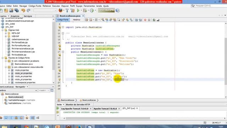Click line 26 lightbulb hint in gutter
Viewport: 227px width, 128px height.
coord(60,80)
